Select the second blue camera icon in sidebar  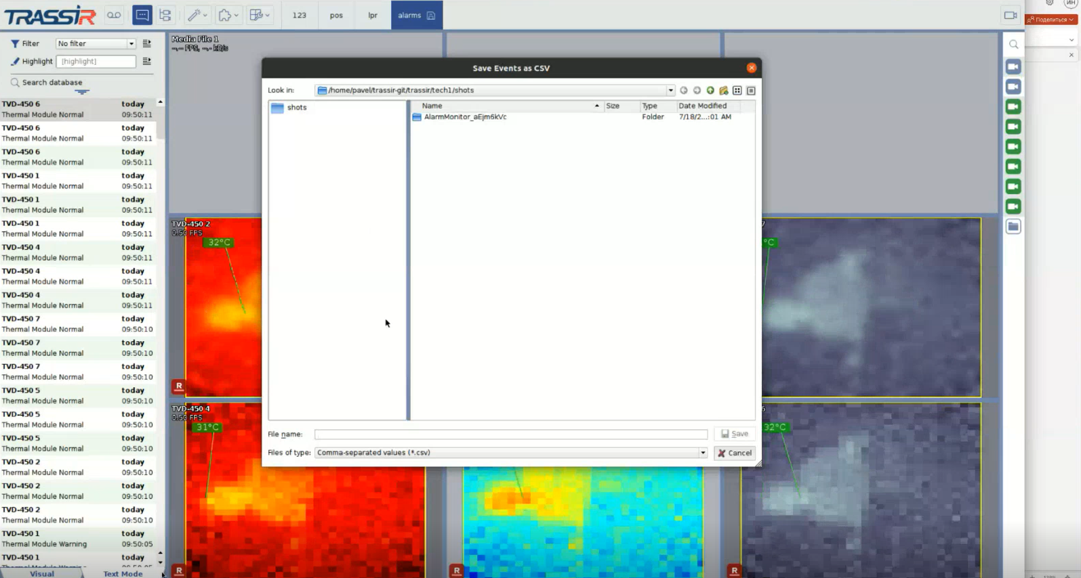click(1013, 87)
